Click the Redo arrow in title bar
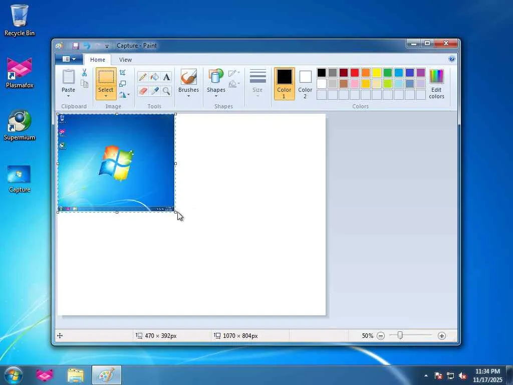 [x=98, y=46]
